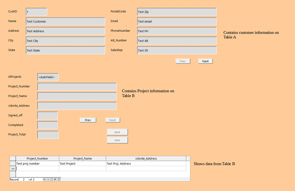Click the Prev button above the customer section

tap(183, 61)
